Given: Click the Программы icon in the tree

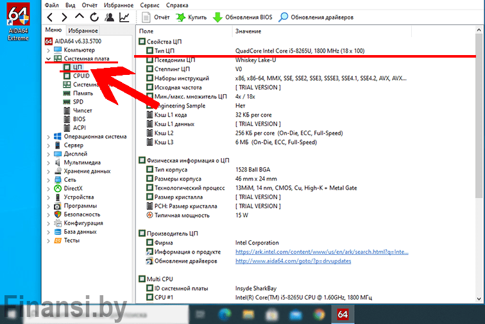Looking at the screenshot, I should point(58,206).
